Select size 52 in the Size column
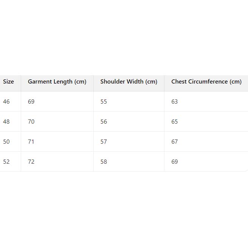 click(6, 162)
